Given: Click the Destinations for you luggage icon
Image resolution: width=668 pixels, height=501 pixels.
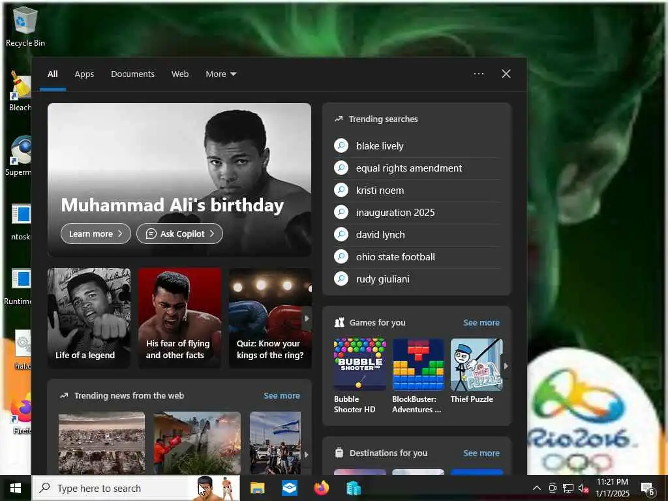Looking at the screenshot, I should [x=339, y=453].
